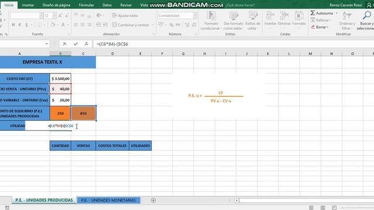This screenshot has height=210, width=374.
Task: Click the Ordenar y filtrar icon
Action: pyautogui.click(x=347, y=16)
